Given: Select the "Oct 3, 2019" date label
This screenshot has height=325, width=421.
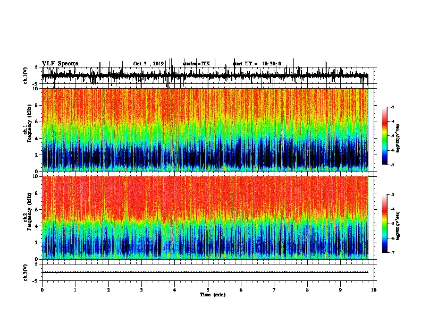Looking at the screenshot, I should [148, 64].
